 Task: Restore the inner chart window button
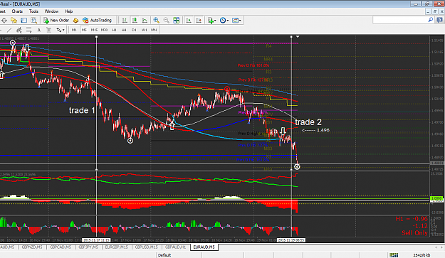point(435,11)
